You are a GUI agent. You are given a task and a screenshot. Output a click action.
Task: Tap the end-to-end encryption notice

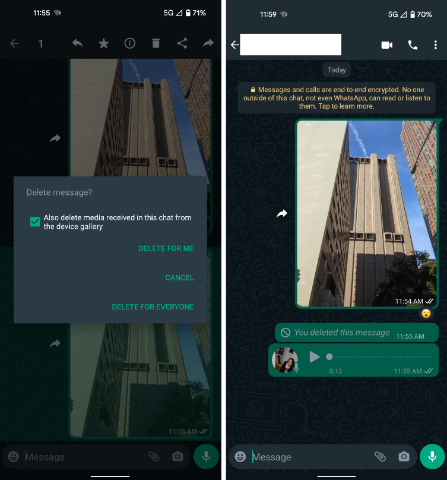[x=337, y=98]
